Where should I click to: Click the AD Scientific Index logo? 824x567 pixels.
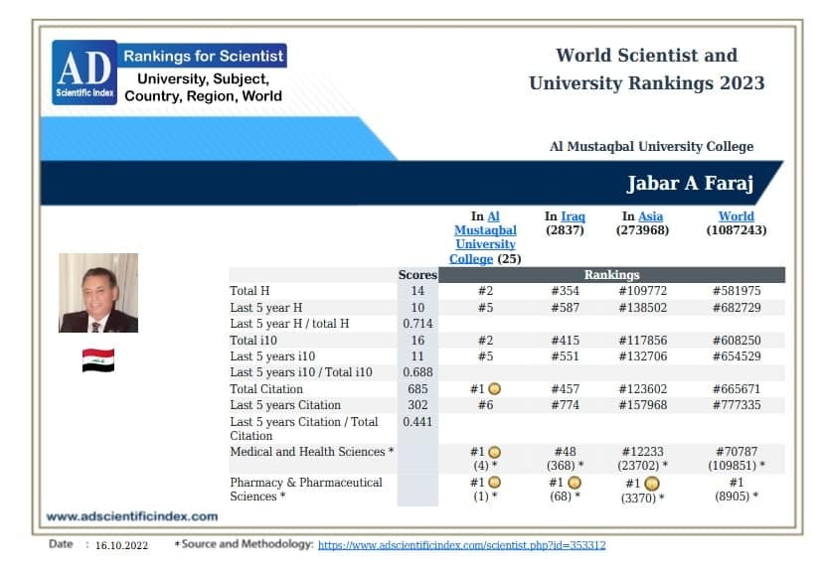pyautogui.click(x=84, y=72)
